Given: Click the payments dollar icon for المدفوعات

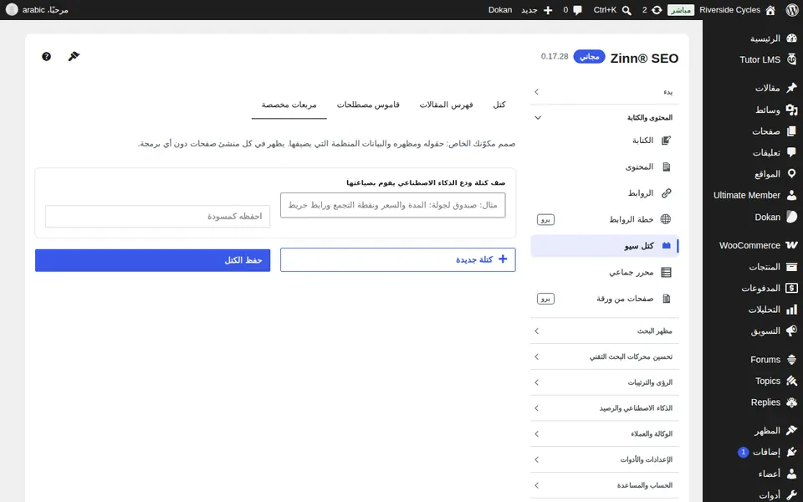Looking at the screenshot, I should 792,288.
